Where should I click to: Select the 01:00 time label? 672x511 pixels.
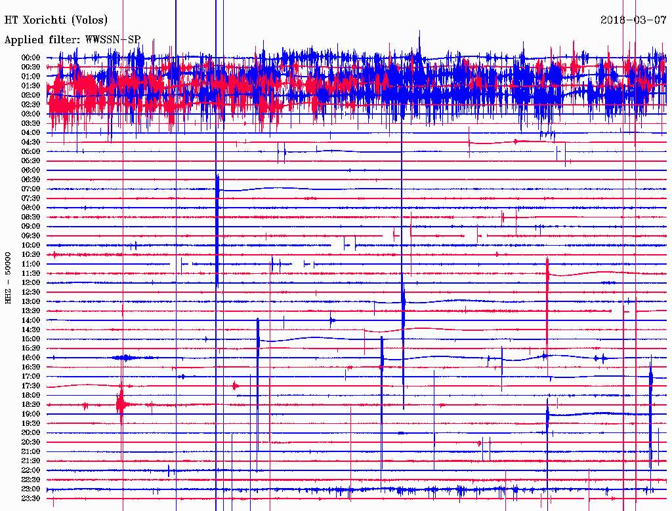tap(31, 76)
